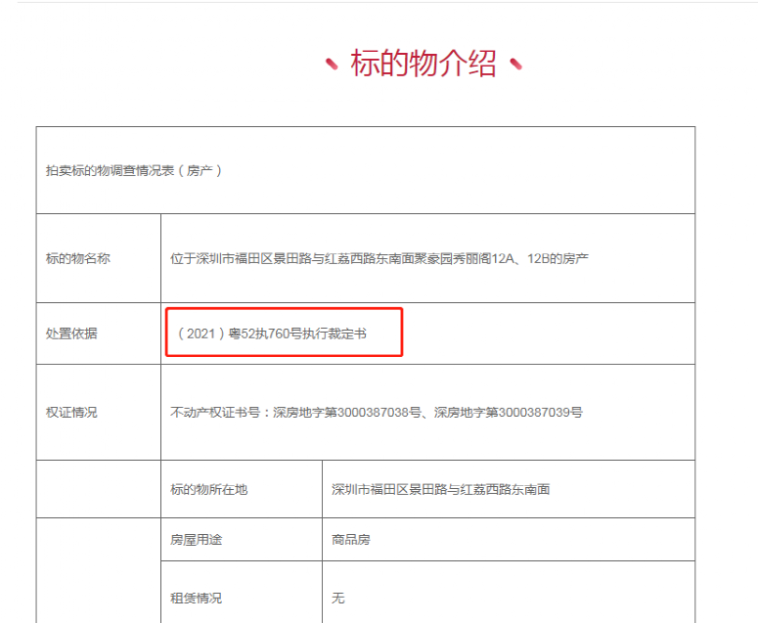Click the 标的物名称 row label
The image size is (758, 623).
click(x=77, y=258)
